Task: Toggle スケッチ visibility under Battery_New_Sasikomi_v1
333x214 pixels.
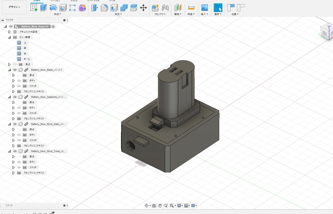Action: [19, 113]
